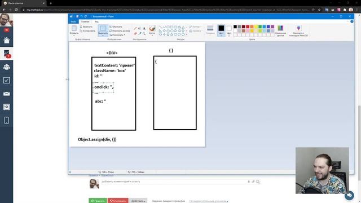Expand the Select tool dropdown arrow
This screenshot has width=361, height=203.
click(103, 36)
